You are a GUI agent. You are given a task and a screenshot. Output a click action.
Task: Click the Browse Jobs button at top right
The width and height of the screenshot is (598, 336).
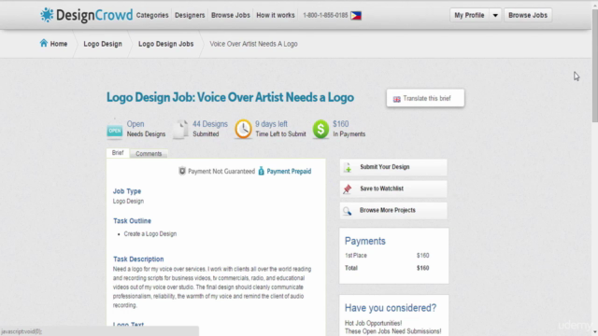528,15
